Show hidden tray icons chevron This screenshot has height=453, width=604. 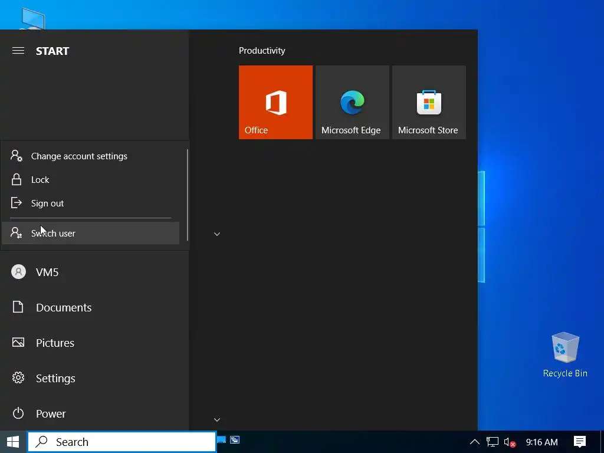(475, 442)
